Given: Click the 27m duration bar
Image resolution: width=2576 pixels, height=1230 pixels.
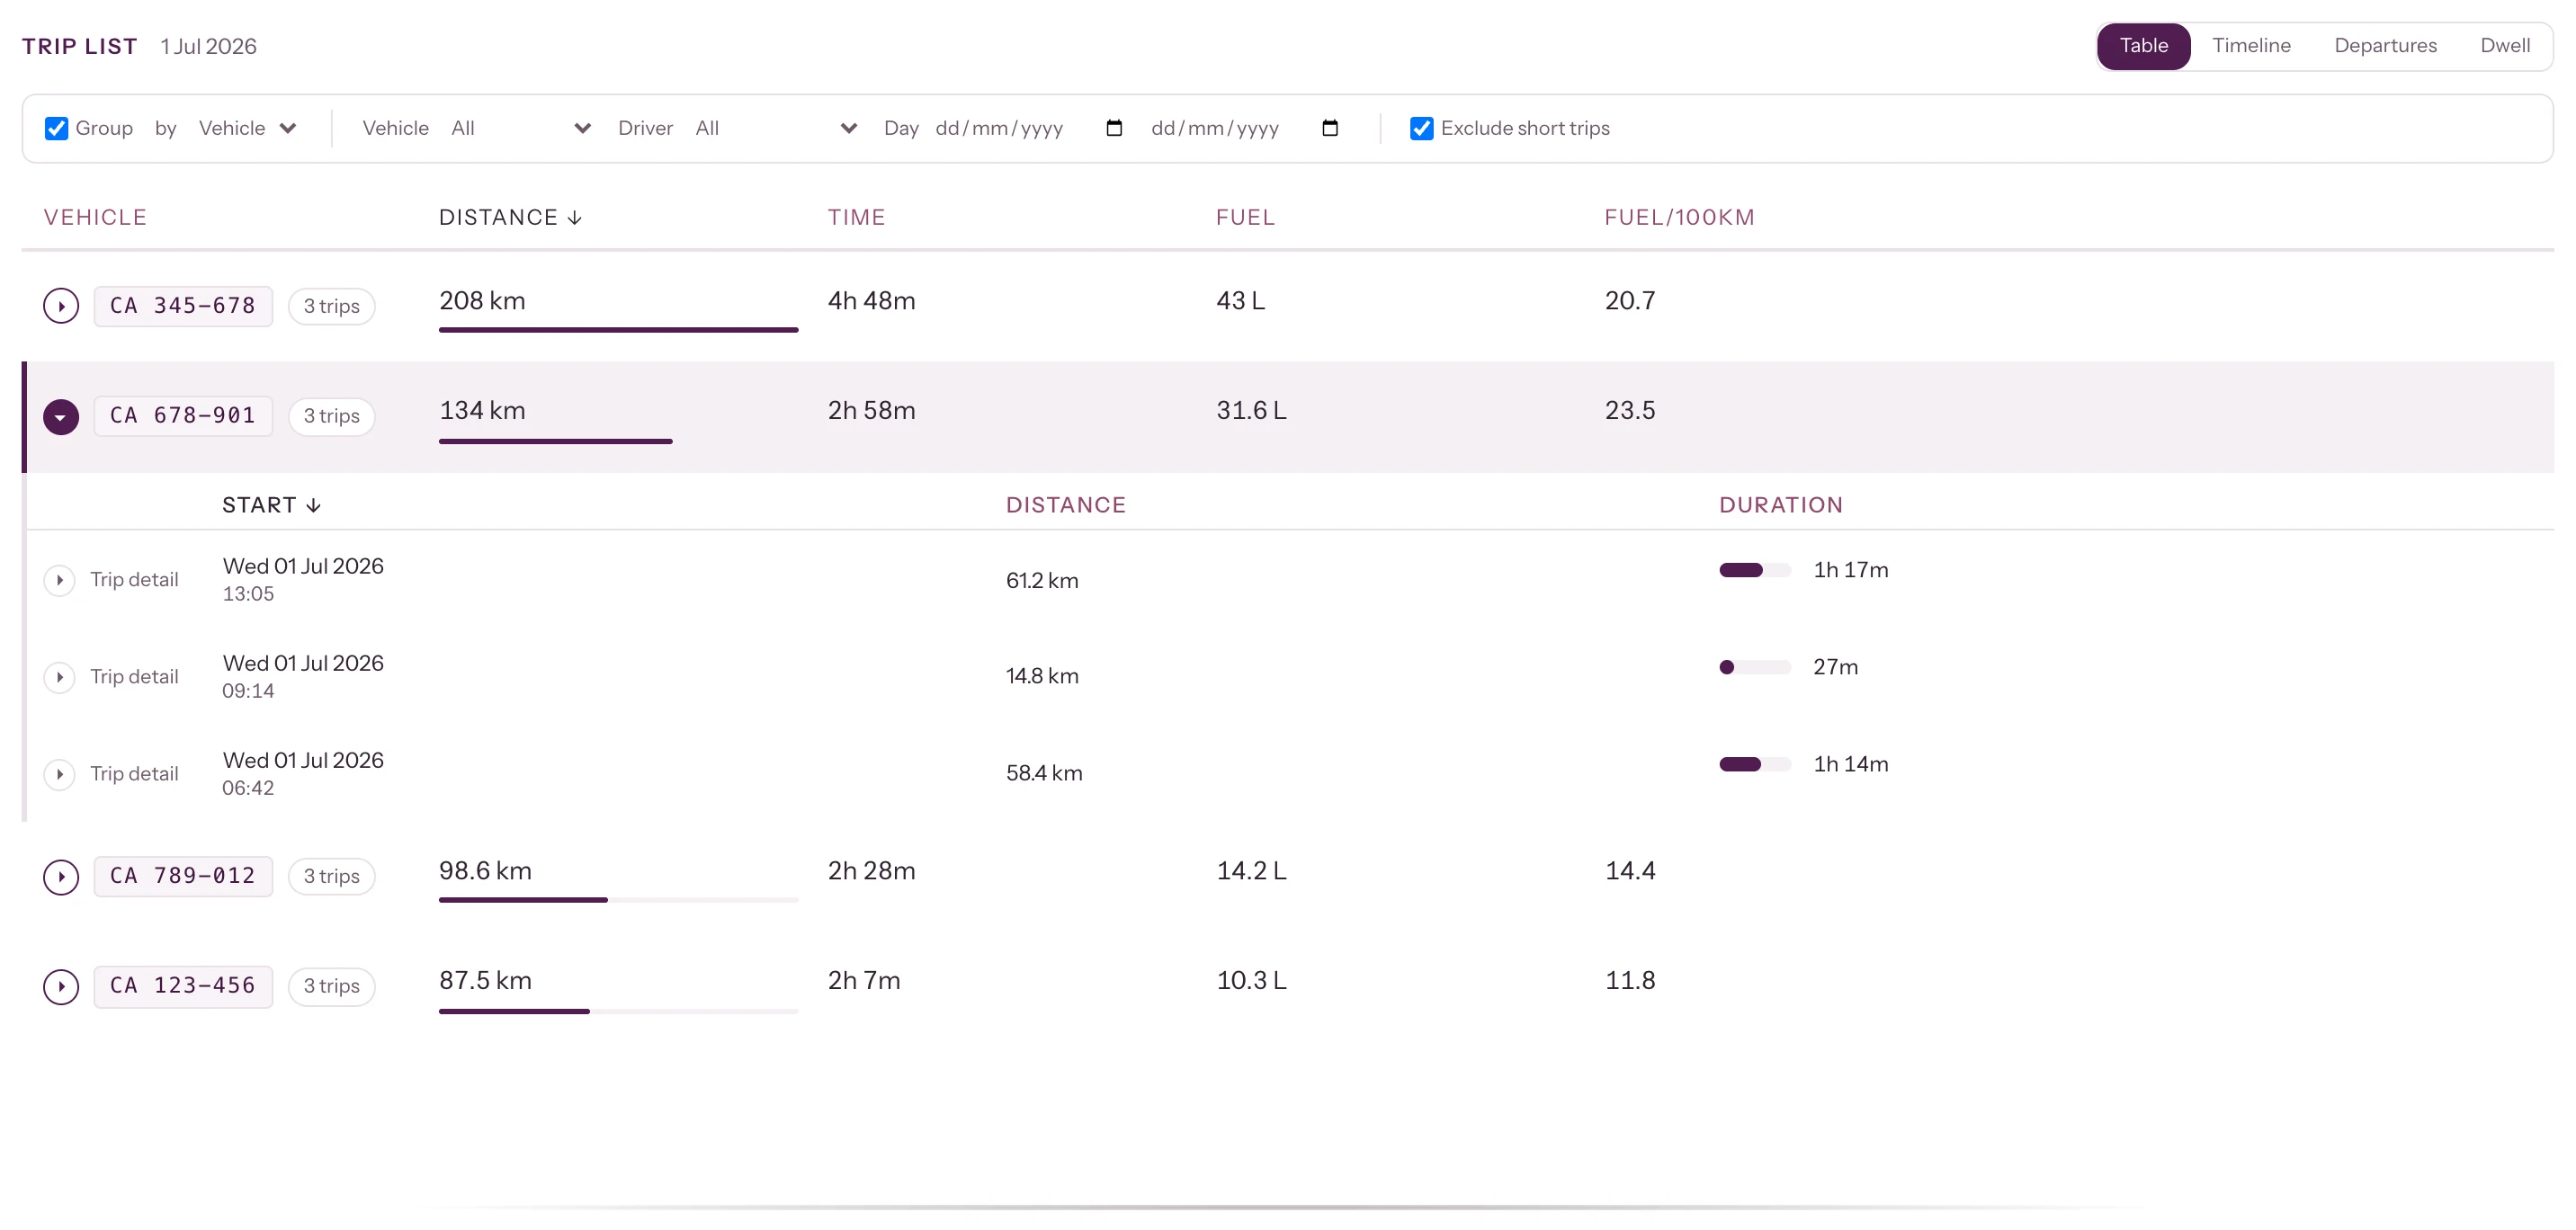Looking at the screenshot, I should [1754, 667].
